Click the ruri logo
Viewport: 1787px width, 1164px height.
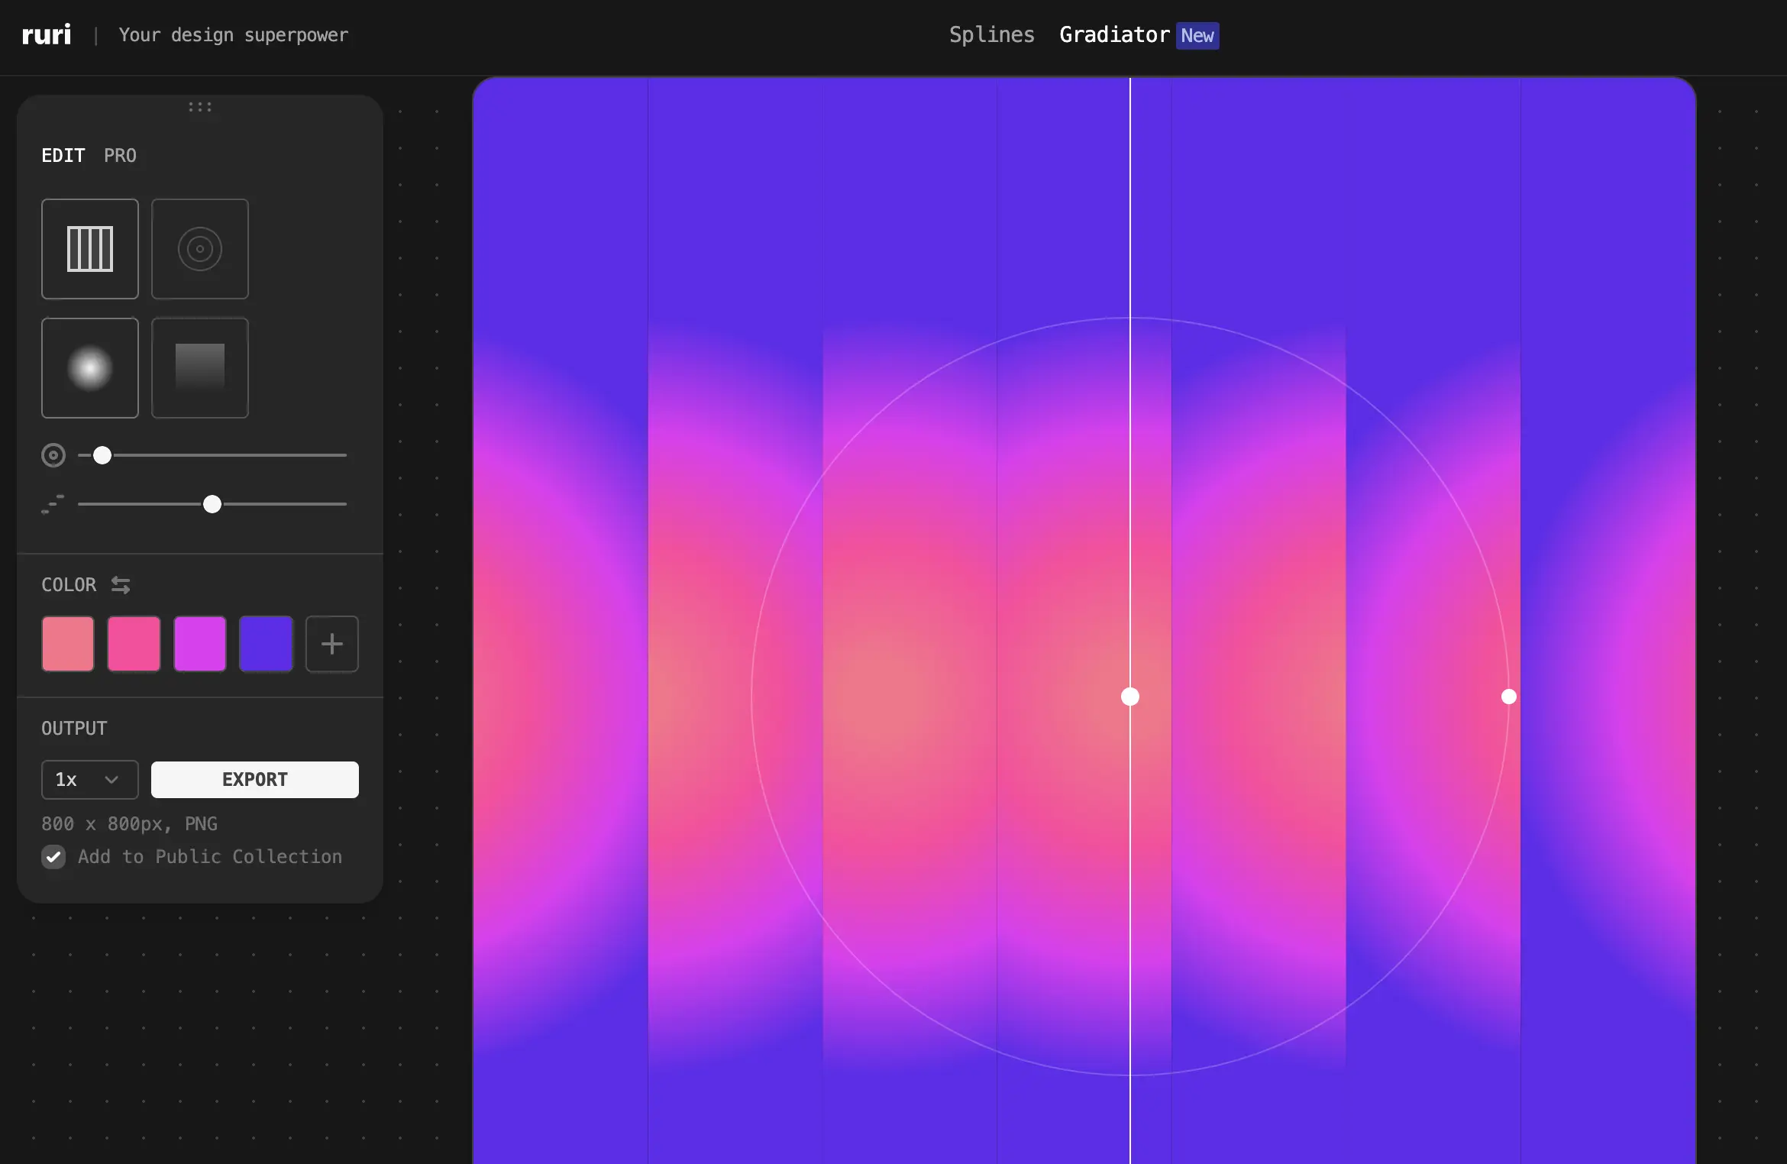pyautogui.click(x=47, y=35)
